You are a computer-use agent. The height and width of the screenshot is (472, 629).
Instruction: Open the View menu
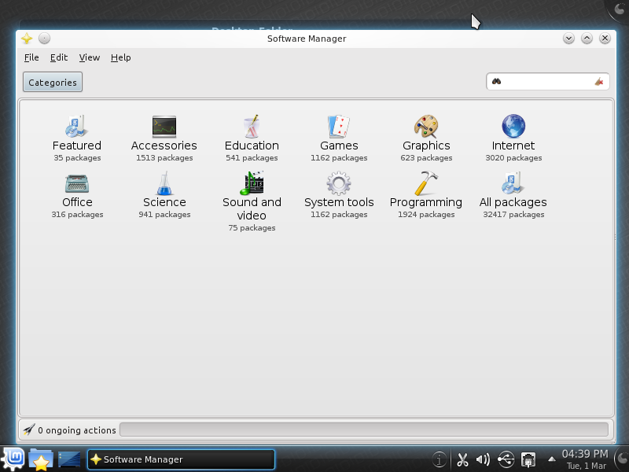coord(89,57)
